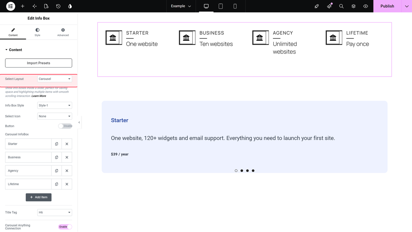Open the AI sparkle tool
Viewport: 412px width, 232px height.
coord(34,6)
